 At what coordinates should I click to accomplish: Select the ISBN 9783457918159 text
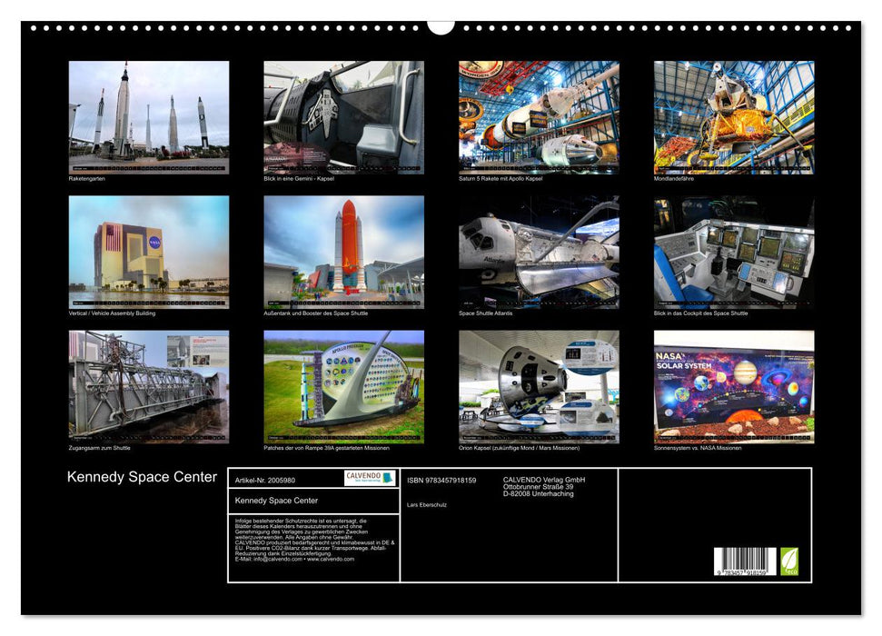(x=441, y=480)
